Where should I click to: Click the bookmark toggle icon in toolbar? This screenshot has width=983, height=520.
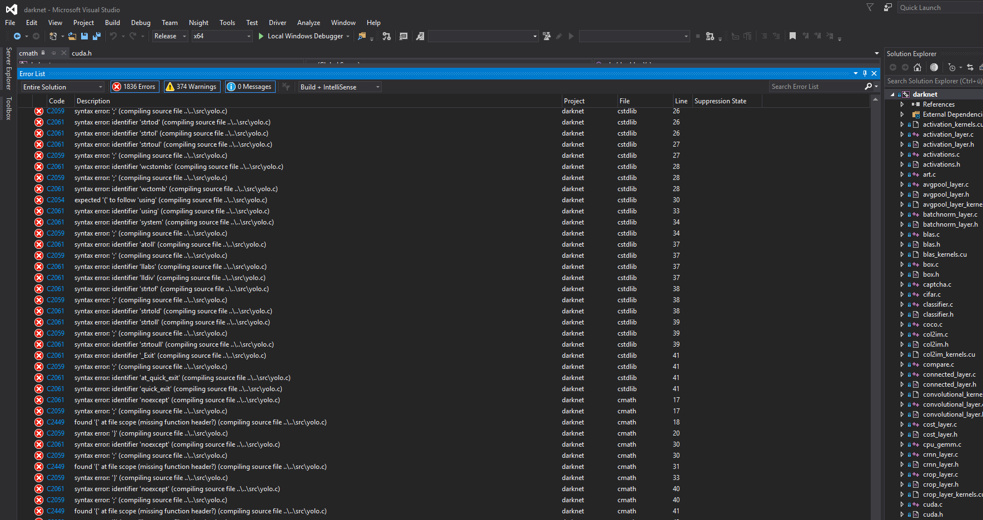pos(792,36)
